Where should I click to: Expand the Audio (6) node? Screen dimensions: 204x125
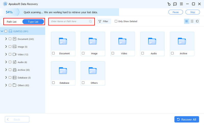(x=6, y=62)
